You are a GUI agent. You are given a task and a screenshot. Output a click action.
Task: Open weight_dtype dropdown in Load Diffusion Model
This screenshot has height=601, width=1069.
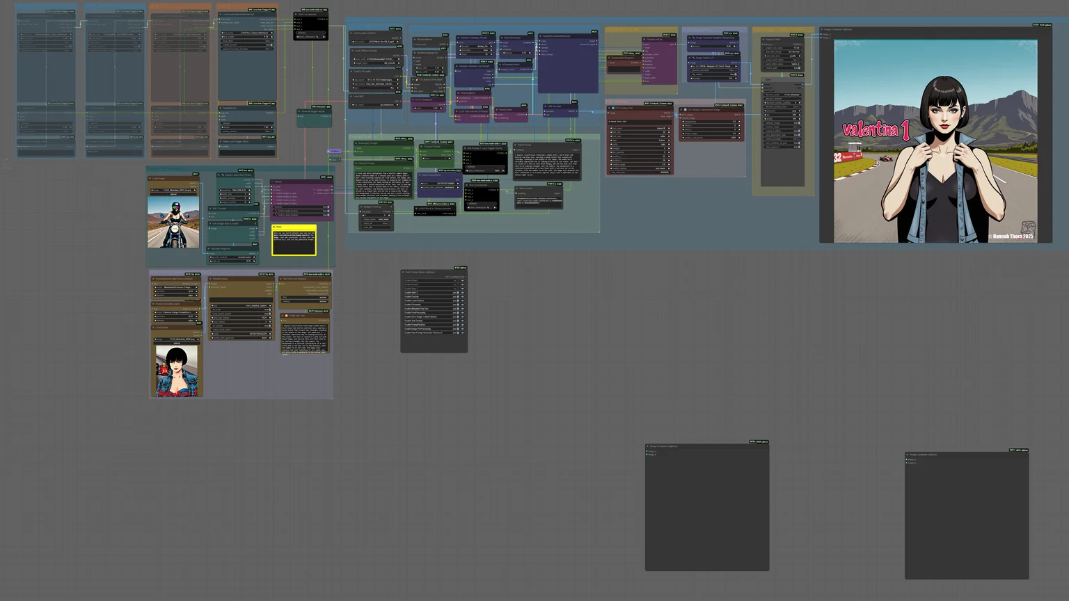point(375,63)
